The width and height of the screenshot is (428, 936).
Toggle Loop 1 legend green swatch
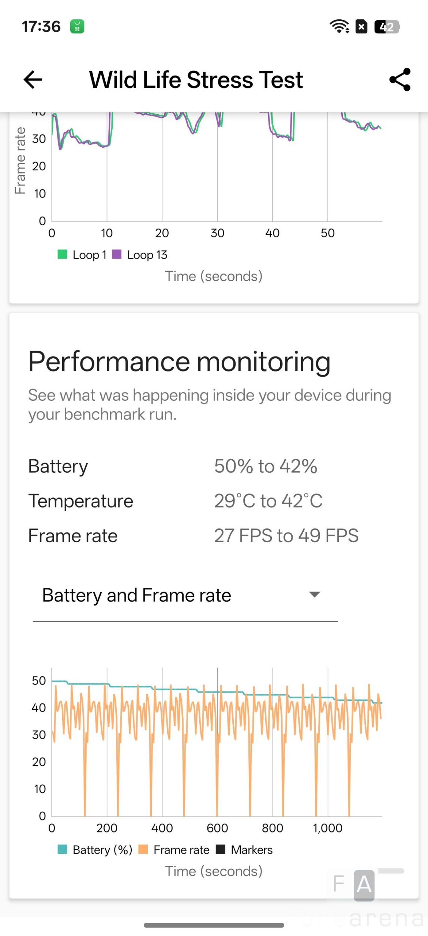click(x=63, y=254)
